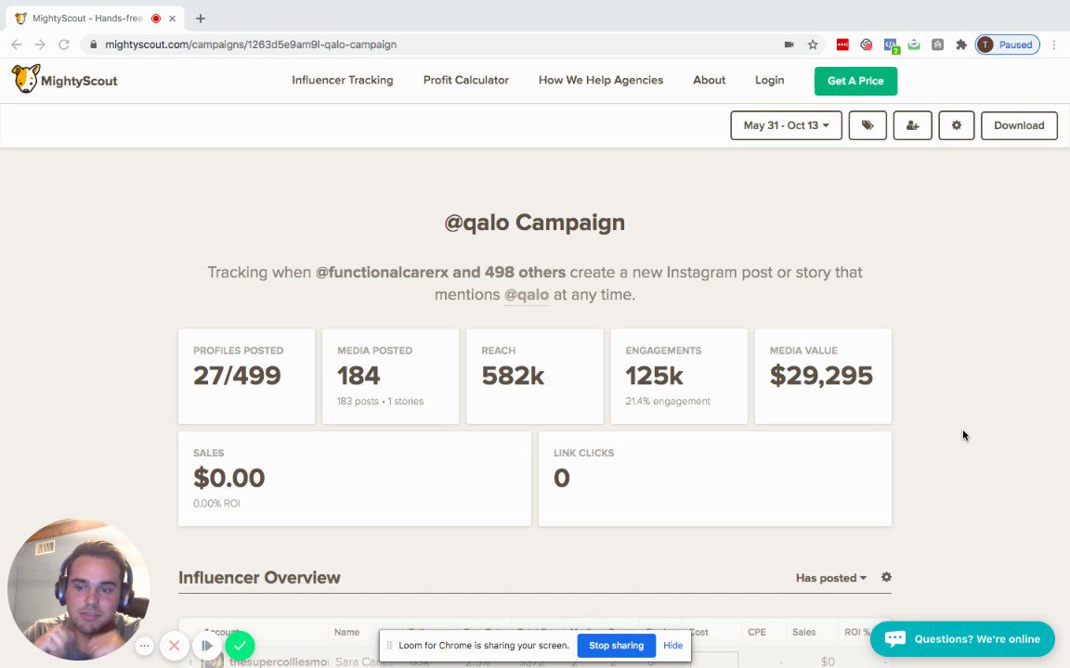Click the Login nav link
The height and width of the screenshot is (668, 1070).
coord(769,80)
